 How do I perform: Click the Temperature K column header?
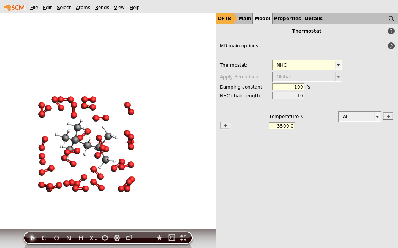tap(286, 116)
